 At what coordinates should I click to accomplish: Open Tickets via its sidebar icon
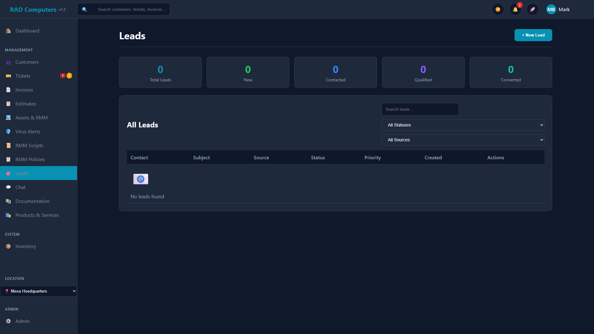tap(8, 76)
